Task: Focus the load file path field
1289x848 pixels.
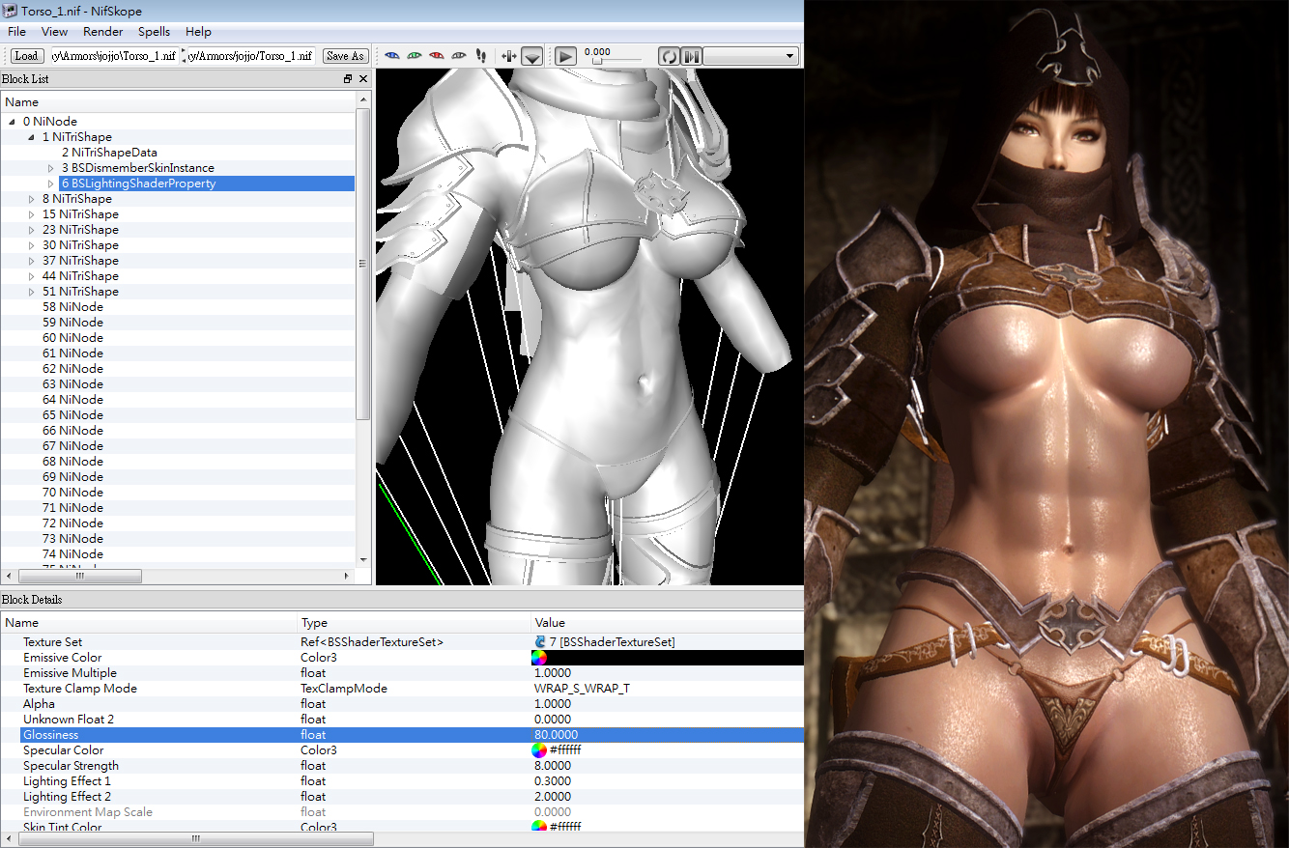Action: (114, 56)
